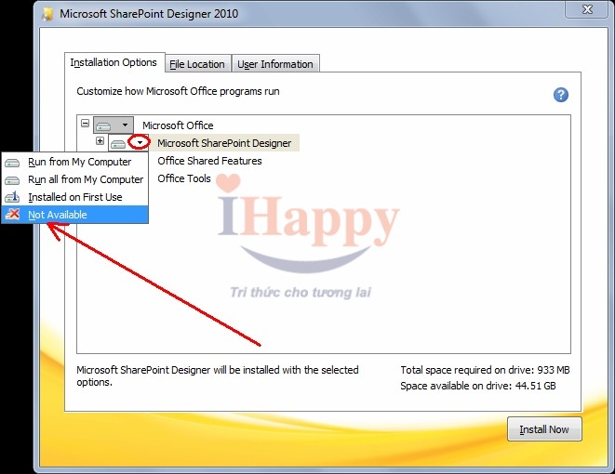This screenshot has height=474, width=615.
Task: Select the Not Available option
Action: pyautogui.click(x=74, y=215)
